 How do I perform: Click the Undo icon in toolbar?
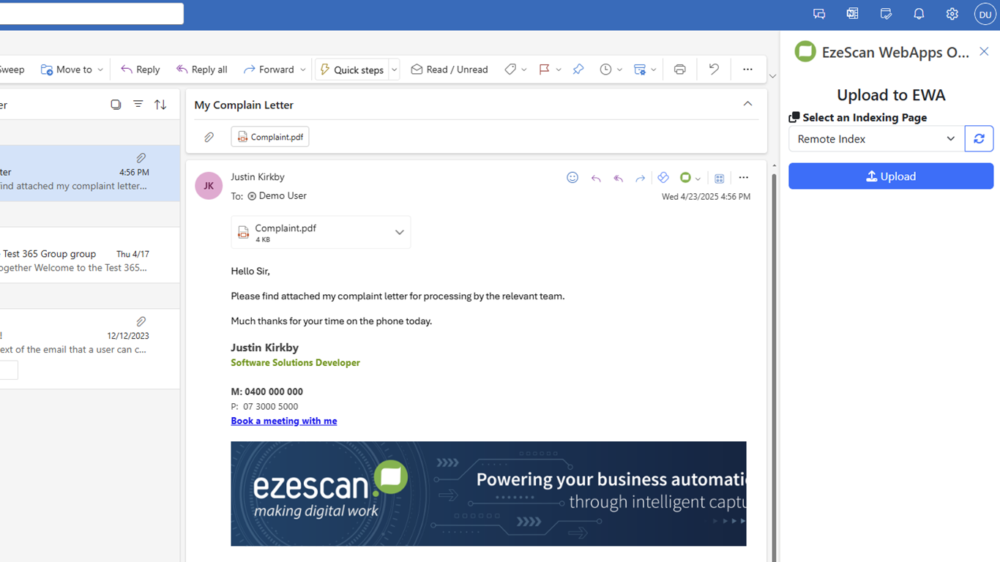tap(714, 70)
